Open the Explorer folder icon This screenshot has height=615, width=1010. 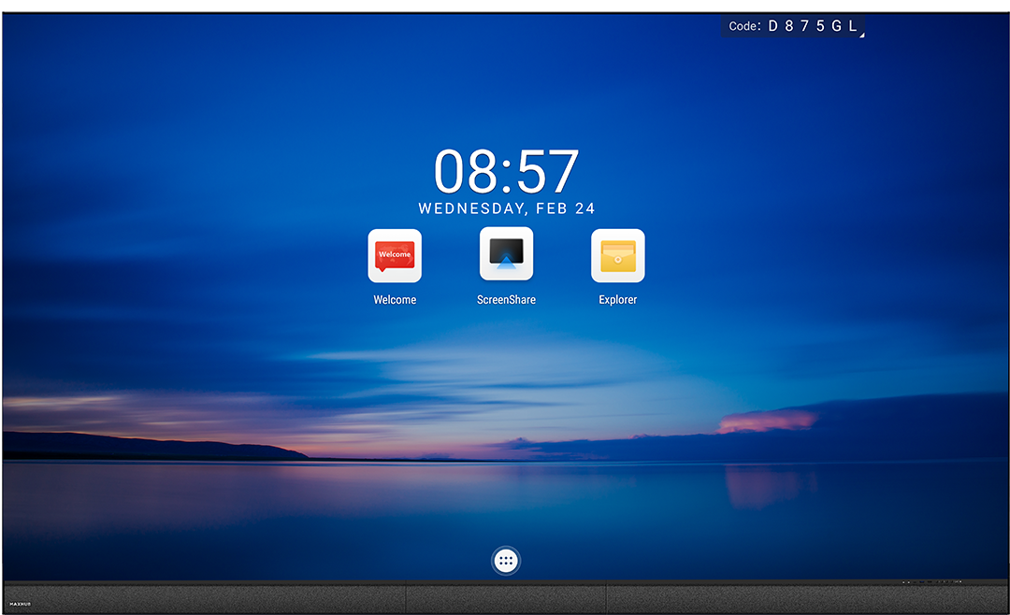tap(617, 255)
